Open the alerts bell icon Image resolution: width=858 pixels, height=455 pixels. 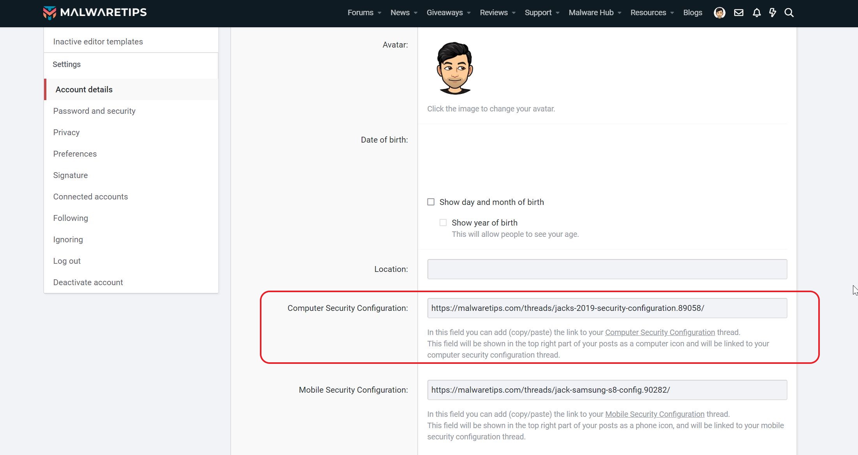[x=756, y=13]
